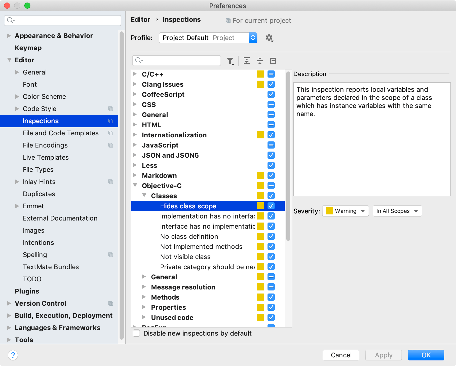Collapse the Objective-C tree node

click(135, 185)
